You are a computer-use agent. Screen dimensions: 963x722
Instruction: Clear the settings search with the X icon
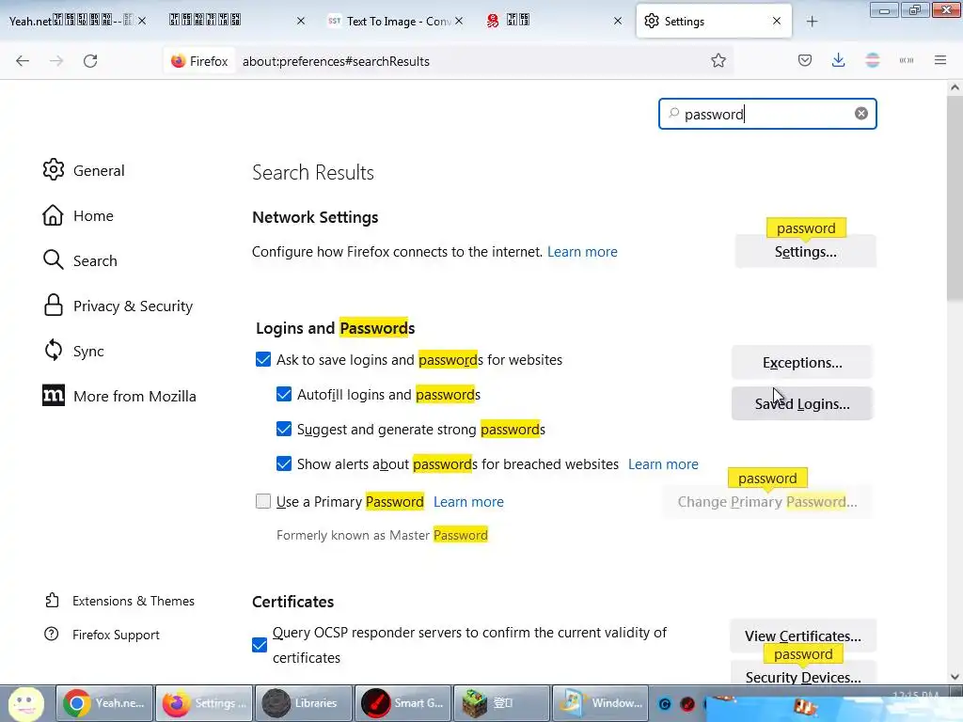(x=861, y=114)
